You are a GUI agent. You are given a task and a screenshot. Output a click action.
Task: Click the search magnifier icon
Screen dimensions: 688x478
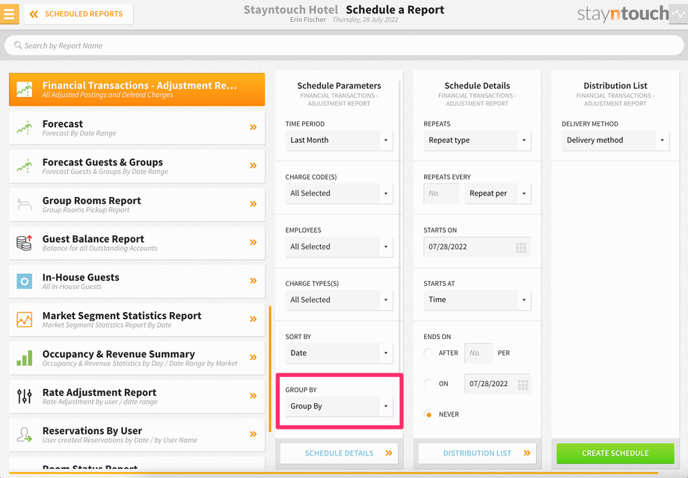(17, 45)
